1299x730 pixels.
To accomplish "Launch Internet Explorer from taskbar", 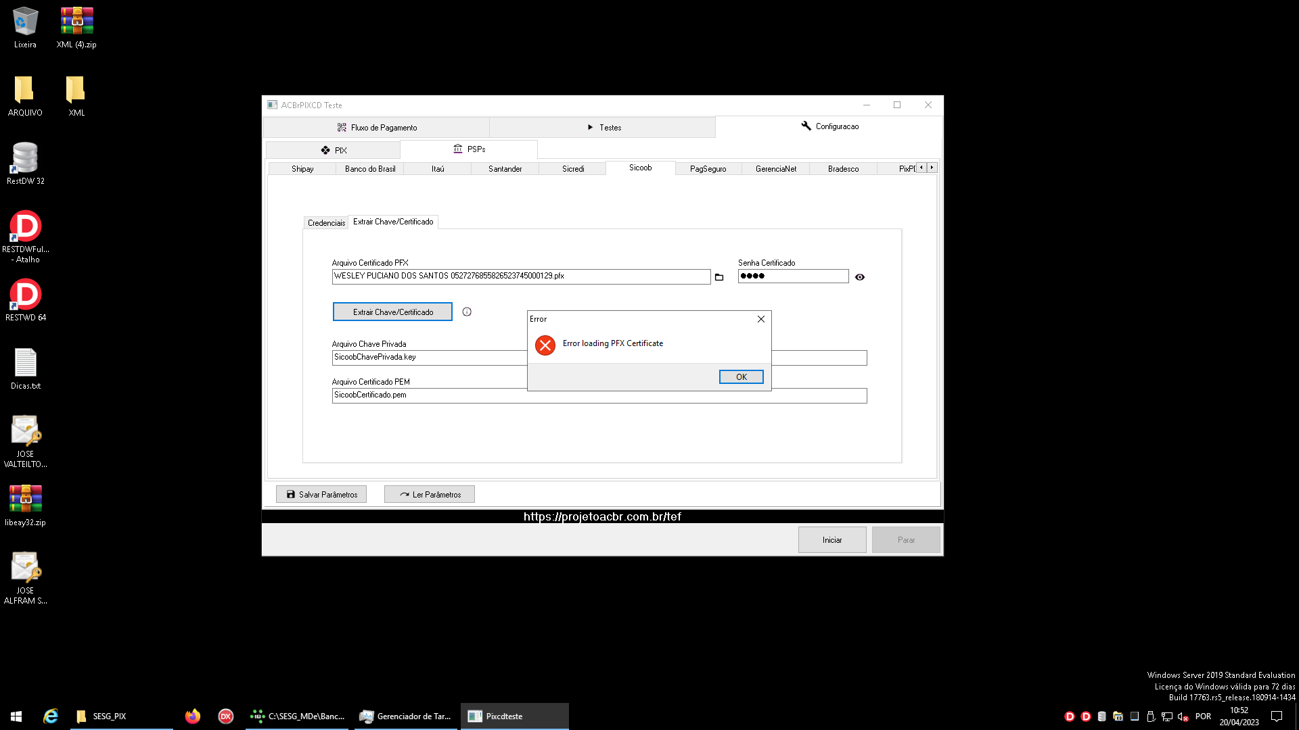I will [x=51, y=716].
